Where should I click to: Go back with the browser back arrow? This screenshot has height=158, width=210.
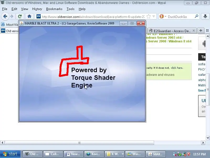pos(5,16)
